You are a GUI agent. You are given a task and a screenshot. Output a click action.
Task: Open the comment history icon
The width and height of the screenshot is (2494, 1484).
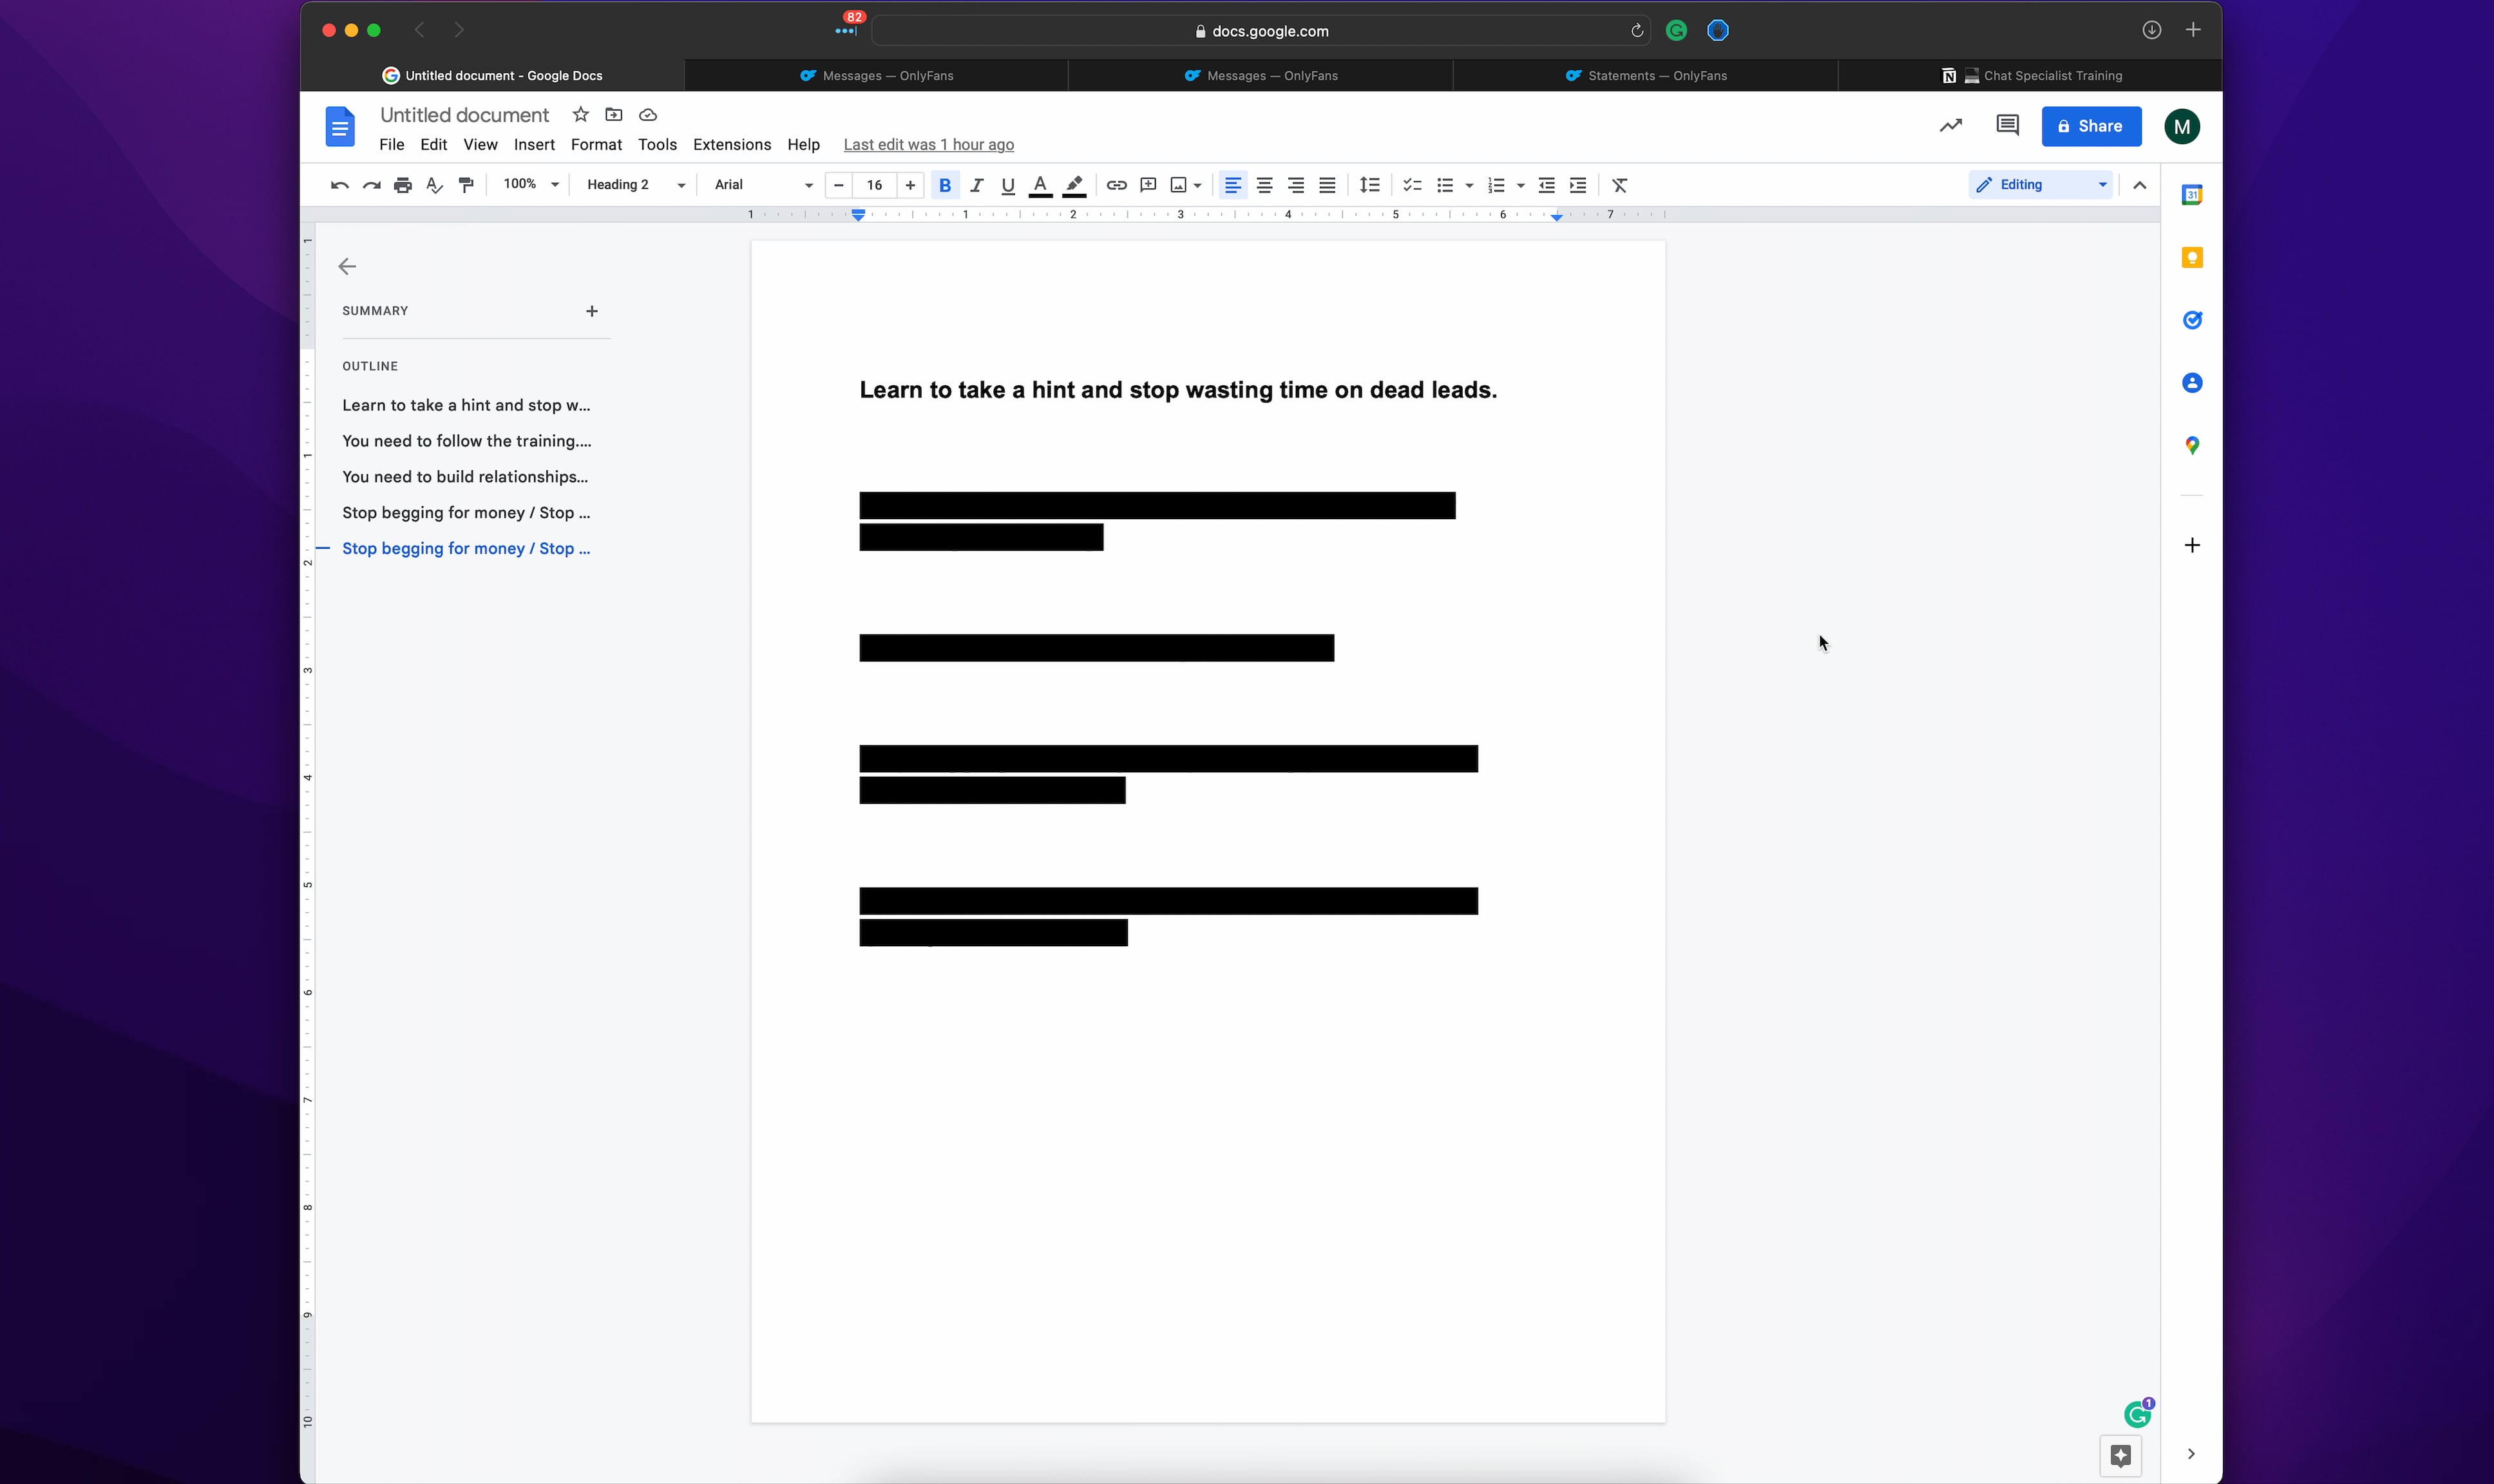click(x=2006, y=125)
